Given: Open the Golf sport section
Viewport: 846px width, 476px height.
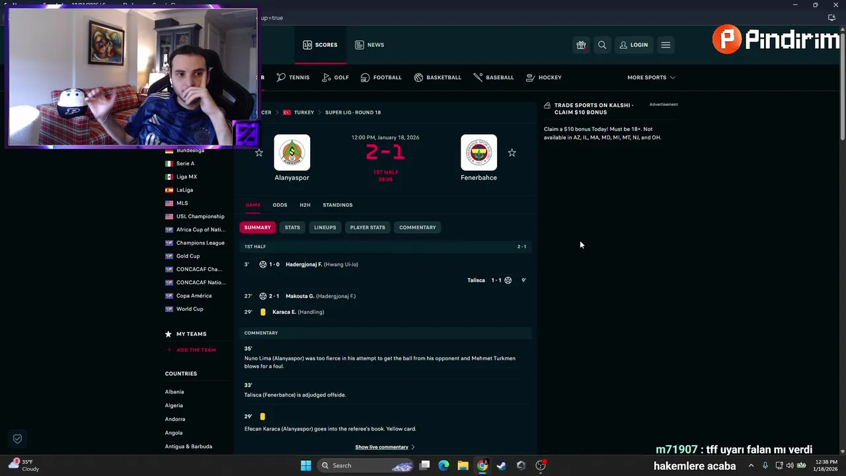Looking at the screenshot, I should tap(335, 77).
